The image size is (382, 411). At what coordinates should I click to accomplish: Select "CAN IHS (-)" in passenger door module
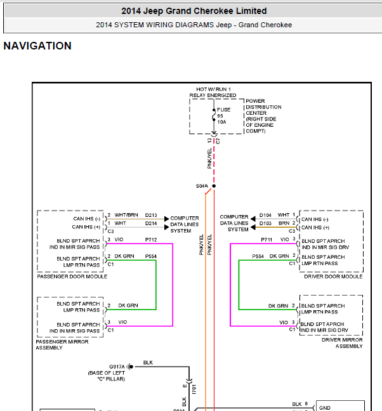click(x=87, y=219)
